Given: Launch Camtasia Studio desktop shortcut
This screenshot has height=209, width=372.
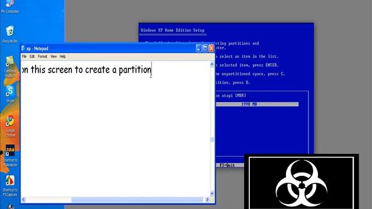Looking at the screenshot, I should [10, 67].
